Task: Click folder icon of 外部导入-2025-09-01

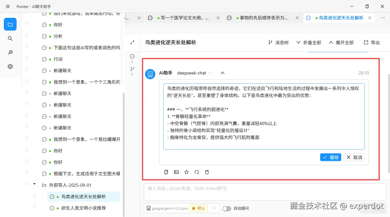Action: coord(44,185)
